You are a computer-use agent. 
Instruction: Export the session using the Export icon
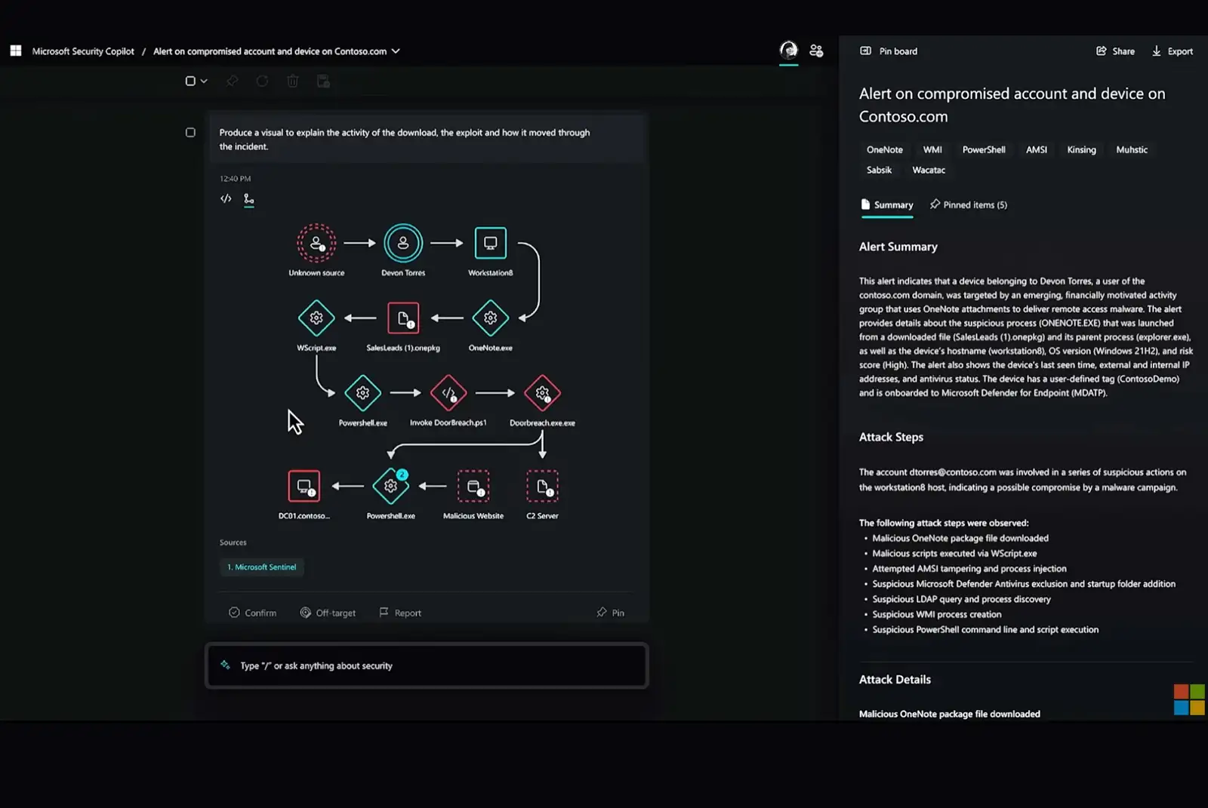coord(1172,51)
